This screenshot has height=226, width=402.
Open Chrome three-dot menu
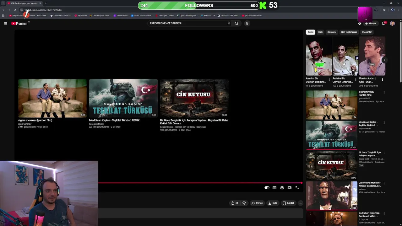point(399,10)
